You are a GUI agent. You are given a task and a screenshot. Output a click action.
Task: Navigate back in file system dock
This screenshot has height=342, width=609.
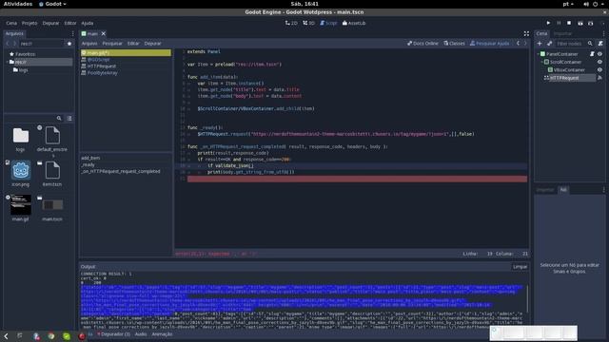click(x=8, y=44)
